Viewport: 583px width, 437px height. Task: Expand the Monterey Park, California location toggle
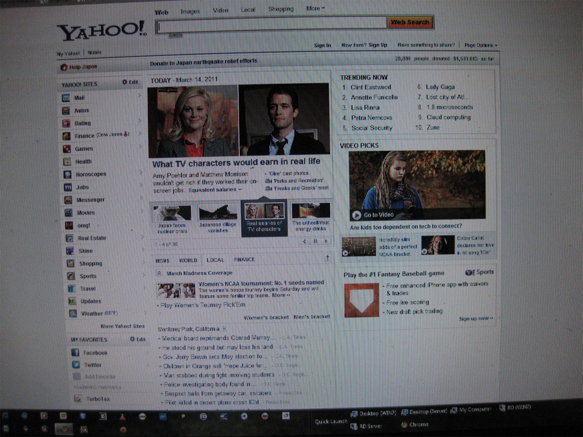(x=224, y=329)
